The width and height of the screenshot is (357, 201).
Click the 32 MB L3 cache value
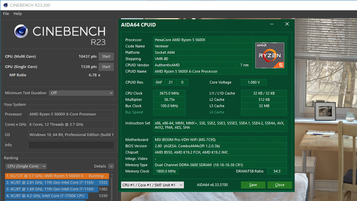pyautogui.click(x=264, y=106)
